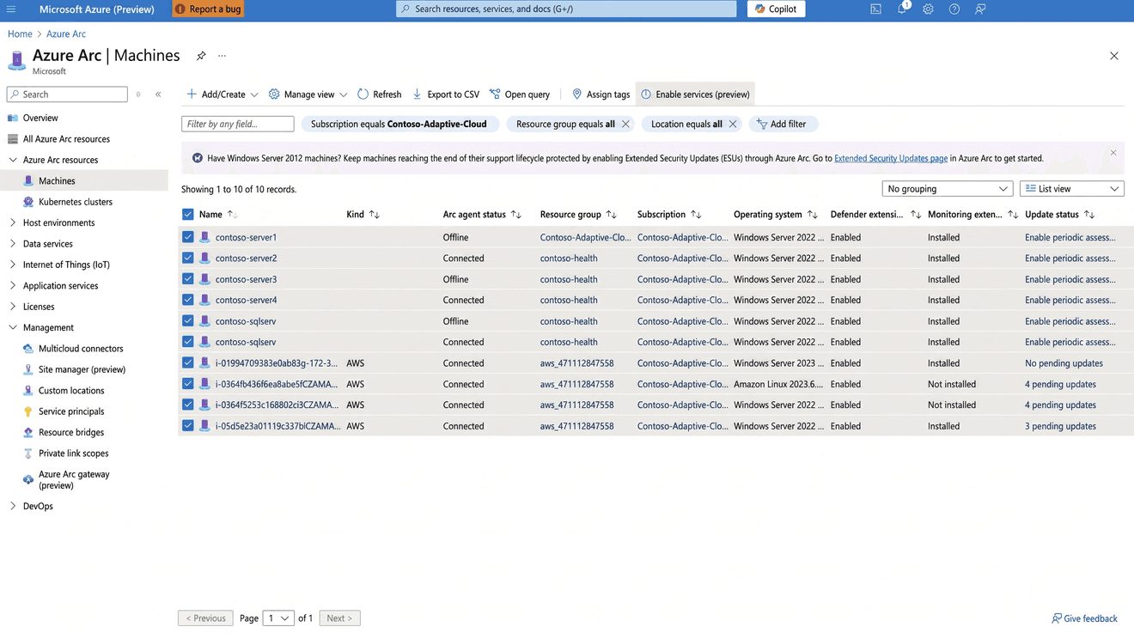The width and height of the screenshot is (1134, 633).
Task: Dismiss the Windows Server 2012 info banner
Action: [x=1113, y=153]
